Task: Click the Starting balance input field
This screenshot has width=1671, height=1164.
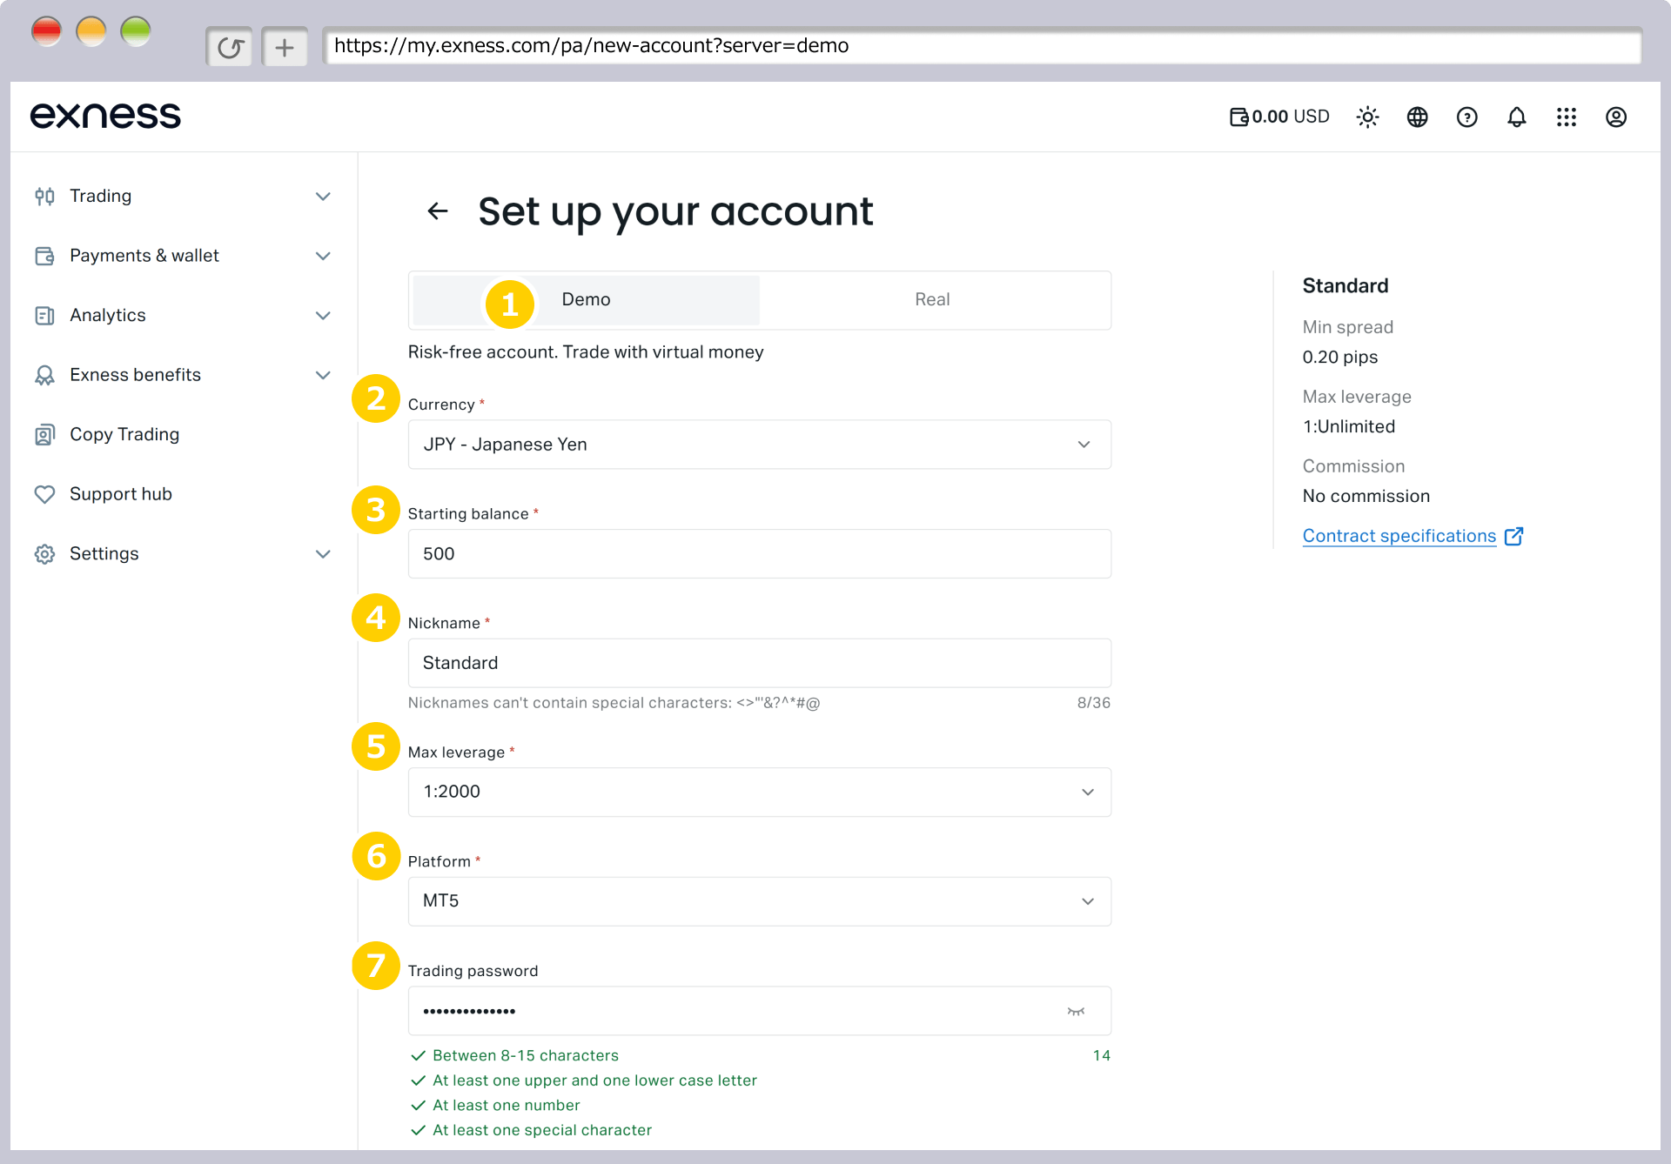Action: pyautogui.click(x=759, y=554)
